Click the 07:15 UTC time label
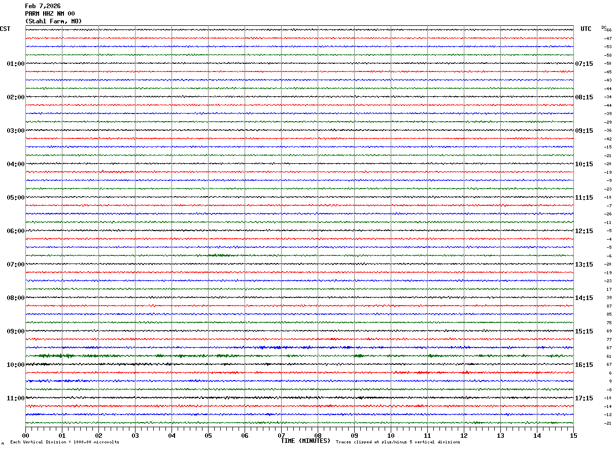This screenshot has width=614, height=449. pos(584,64)
